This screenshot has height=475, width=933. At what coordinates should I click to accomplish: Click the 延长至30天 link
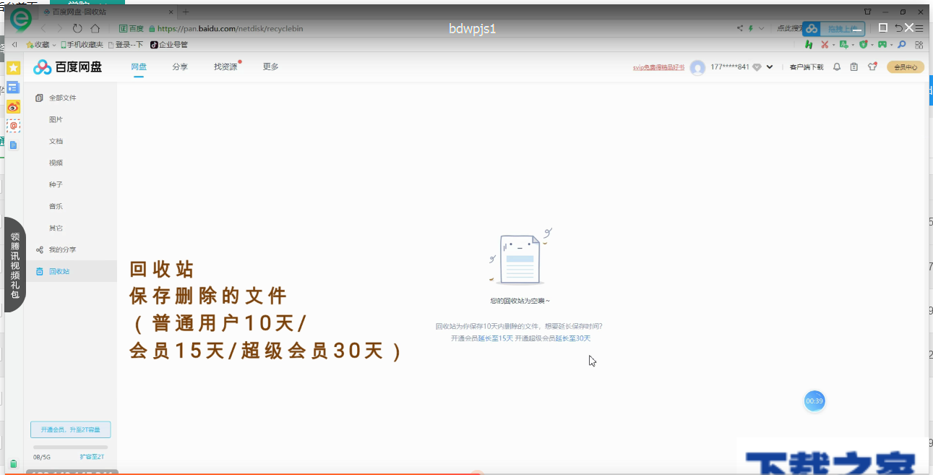[574, 338]
